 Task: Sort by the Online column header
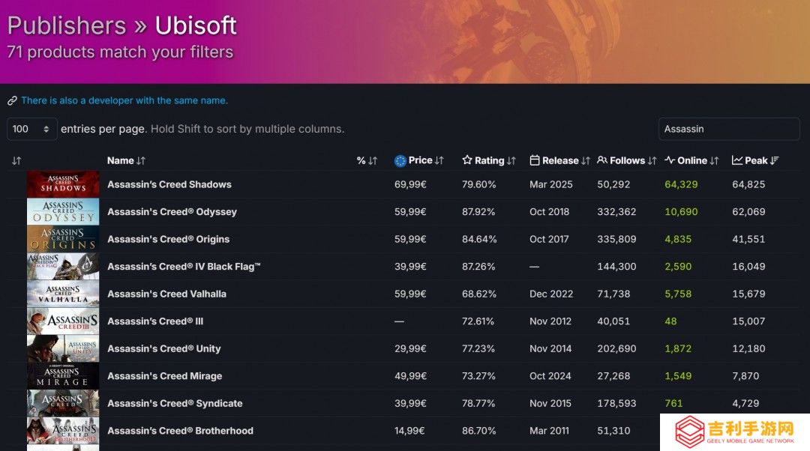pos(691,160)
